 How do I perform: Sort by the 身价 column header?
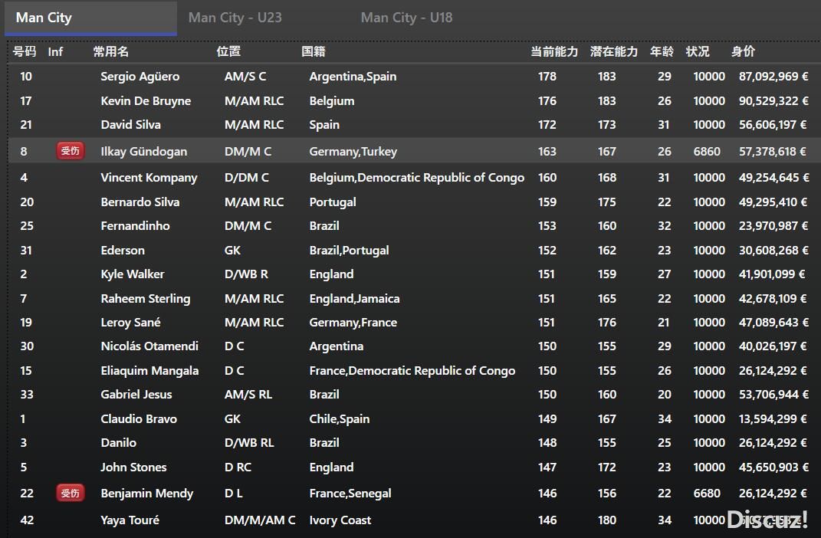click(744, 51)
